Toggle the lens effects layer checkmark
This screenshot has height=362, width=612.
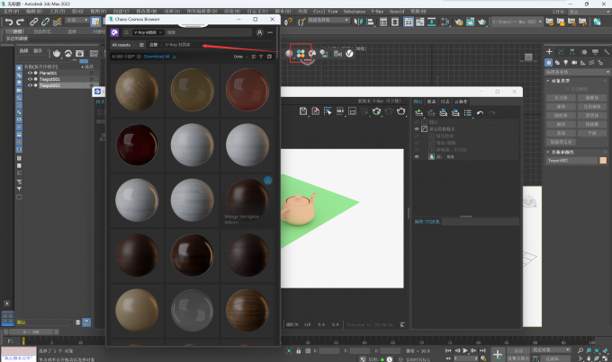(x=417, y=136)
